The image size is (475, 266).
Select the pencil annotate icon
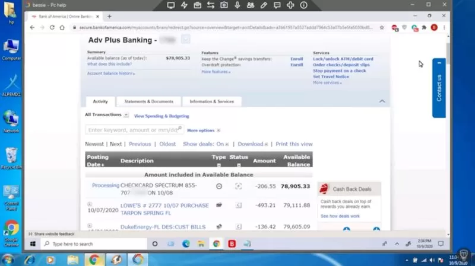click(264, 5)
